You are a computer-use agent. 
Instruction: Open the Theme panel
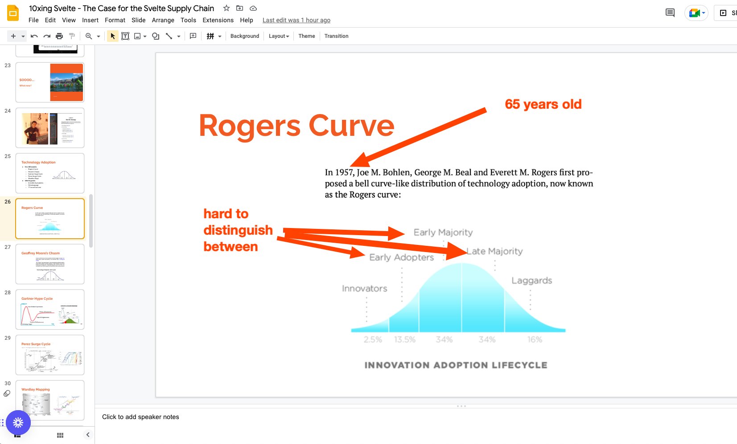click(x=307, y=36)
